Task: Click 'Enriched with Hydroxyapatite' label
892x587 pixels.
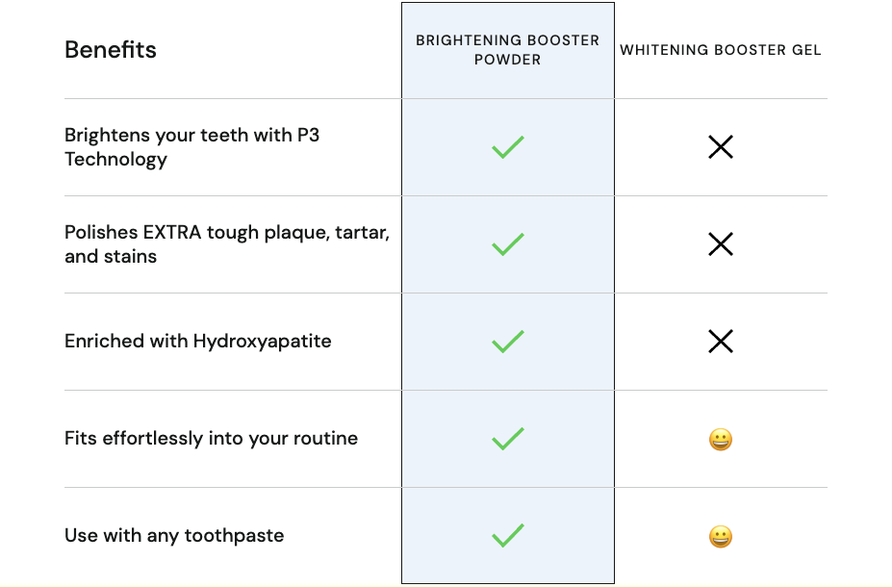Action: (197, 342)
